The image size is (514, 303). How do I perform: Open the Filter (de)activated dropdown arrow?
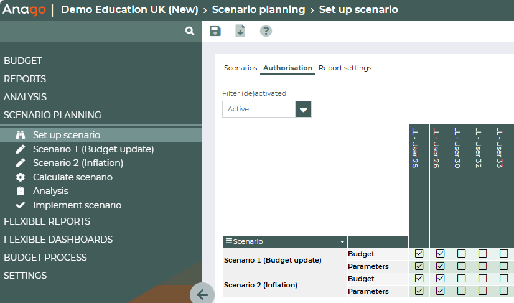click(303, 110)
